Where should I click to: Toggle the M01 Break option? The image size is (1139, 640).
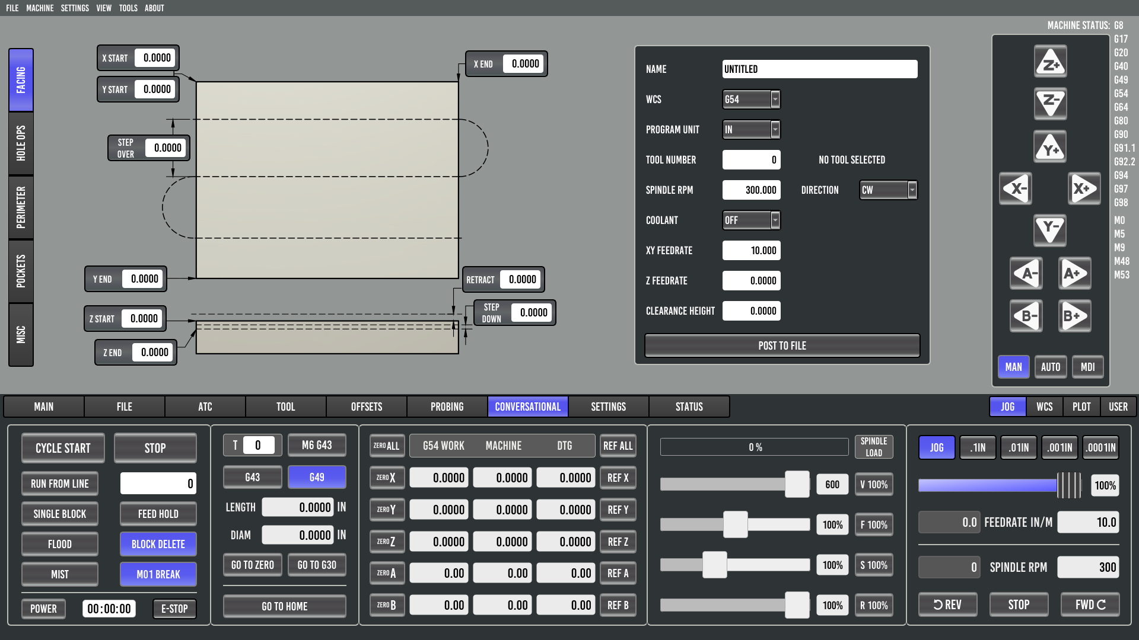[x=158, y=574]
